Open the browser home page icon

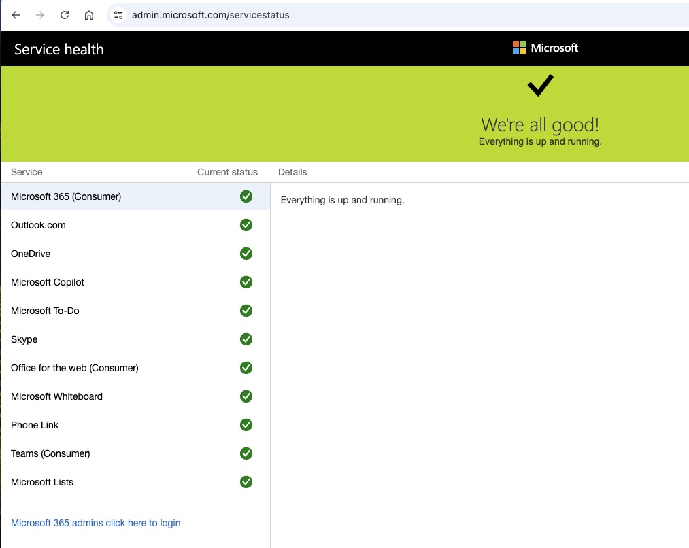(89, 15)
